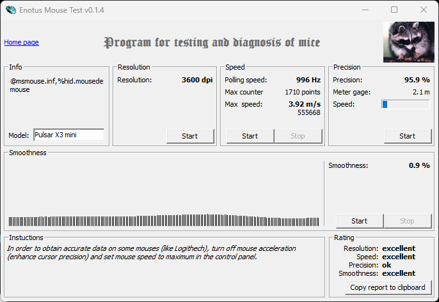Select the 3600 dpi resolution value
Viewport: 439px width, 302px height.
click(197, 80)
